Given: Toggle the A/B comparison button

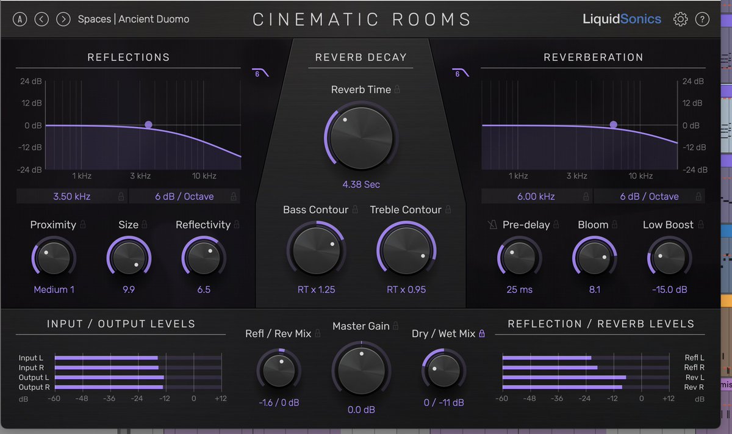Looking at the screenshot, I should [x=20, y=19].
